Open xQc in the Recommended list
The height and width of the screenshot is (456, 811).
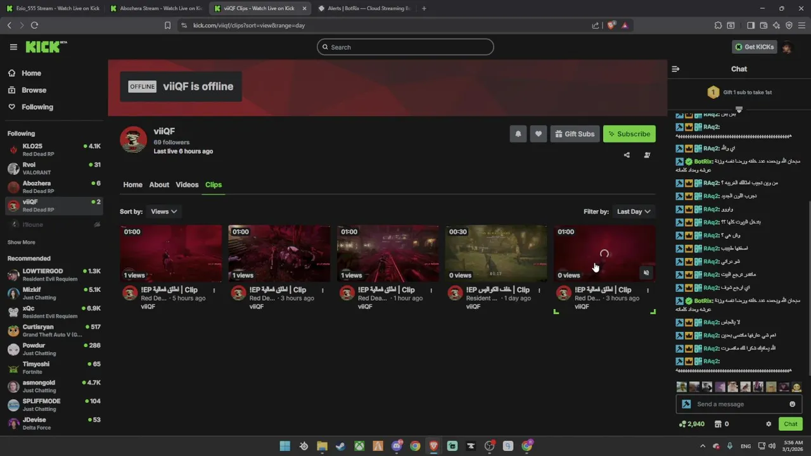(54, 312)
